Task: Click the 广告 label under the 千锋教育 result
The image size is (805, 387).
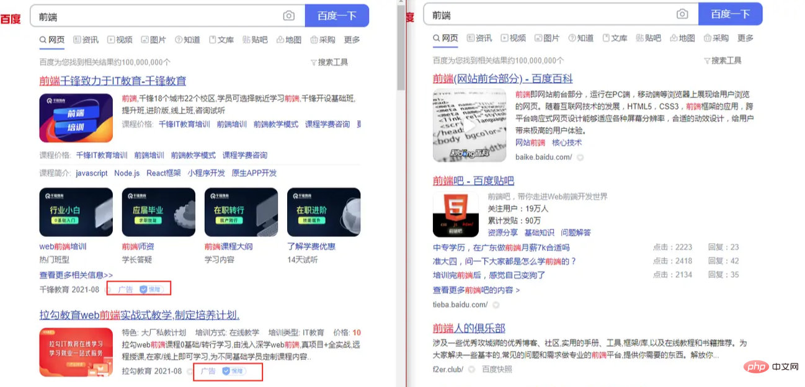Action: pos(125,289)
